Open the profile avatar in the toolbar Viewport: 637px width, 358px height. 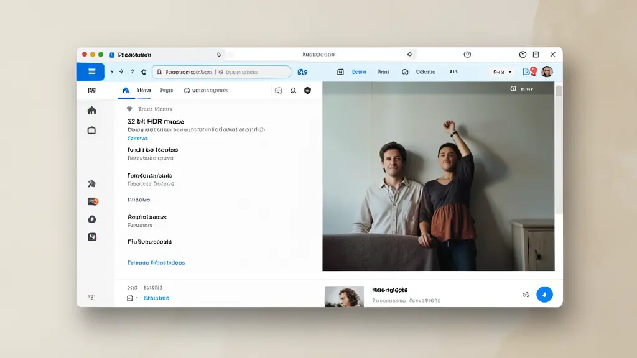[547, 72]
